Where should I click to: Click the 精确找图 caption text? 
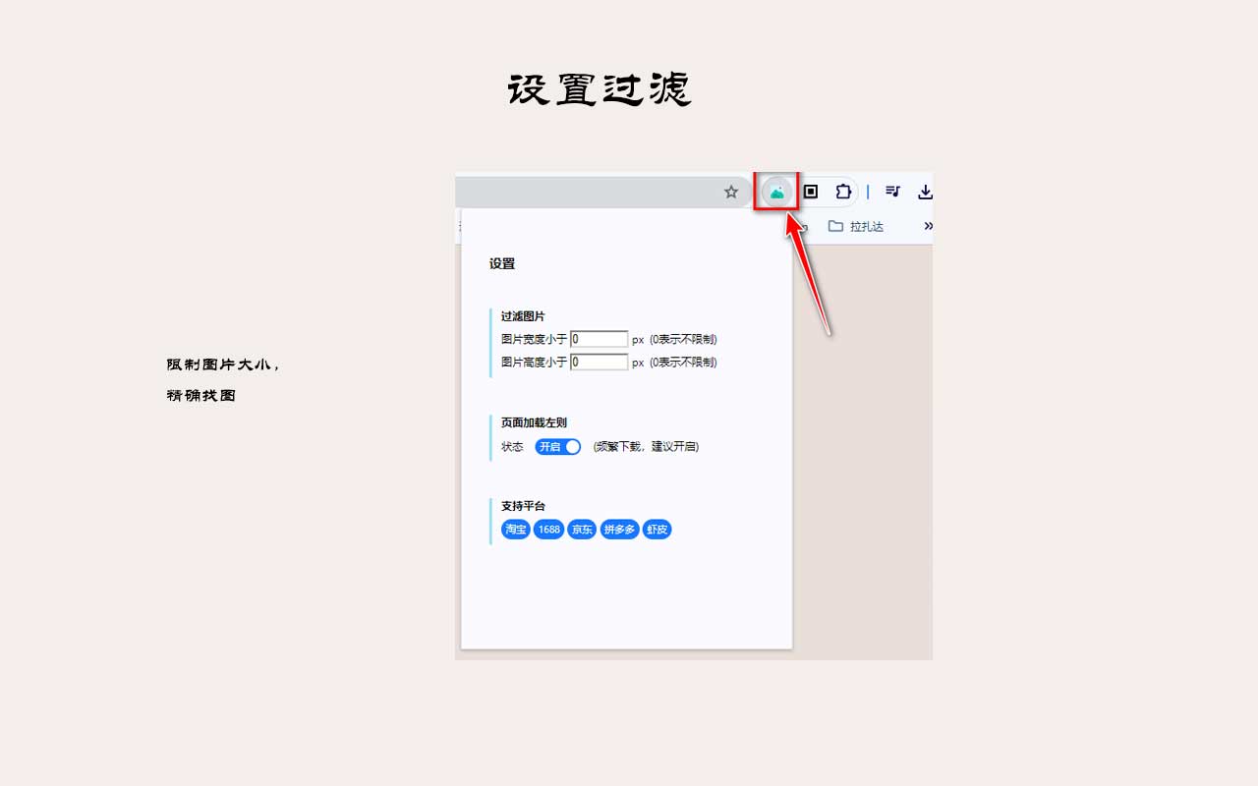pos(201,396)
